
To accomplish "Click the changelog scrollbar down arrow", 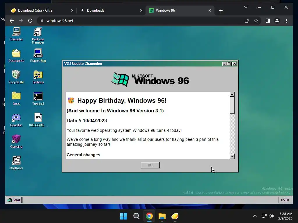I will point(232,157).
